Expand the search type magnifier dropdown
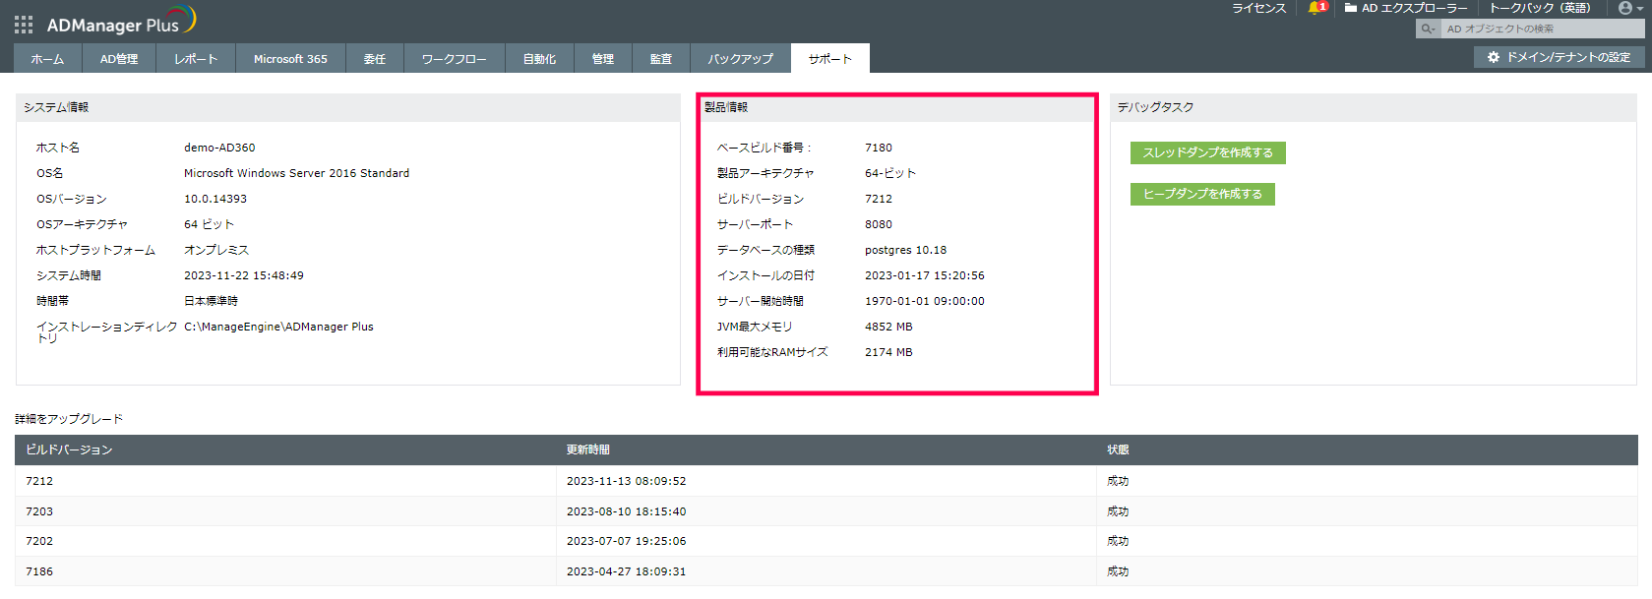This screenshot has height=599, width=1652. click(1428, 30)
